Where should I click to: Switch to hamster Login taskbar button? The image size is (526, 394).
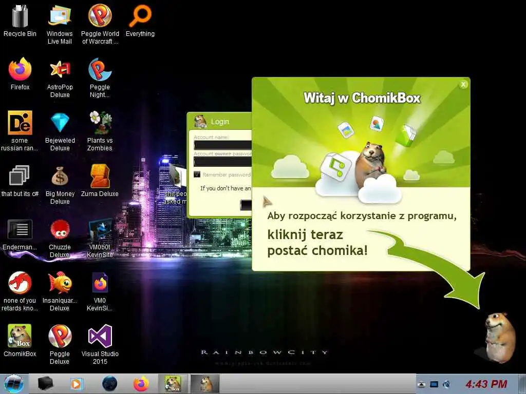point(205,384)
